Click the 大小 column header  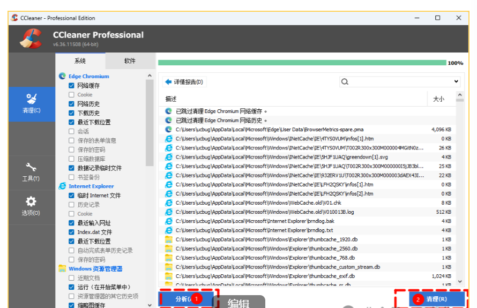pos(438,99)
